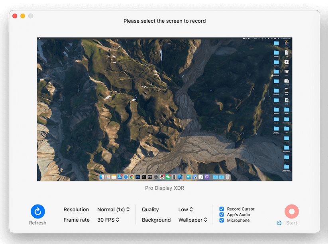Uncheck App's Audio recording
Screen dimensions: 328x244
[222, 214]
